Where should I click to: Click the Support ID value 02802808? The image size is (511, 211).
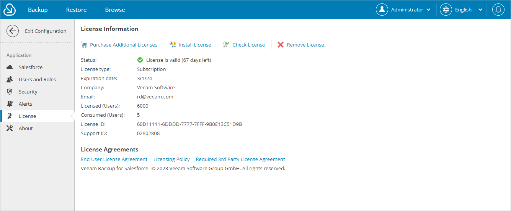(149, 133)
